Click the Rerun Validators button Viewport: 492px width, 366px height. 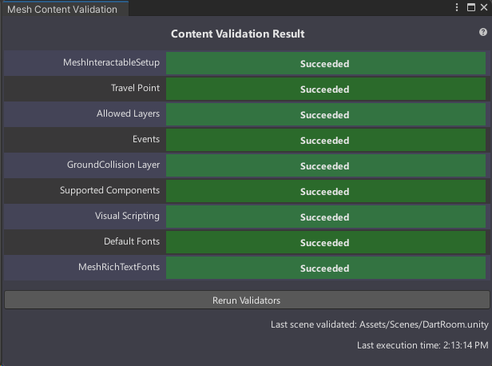(247, 300)
